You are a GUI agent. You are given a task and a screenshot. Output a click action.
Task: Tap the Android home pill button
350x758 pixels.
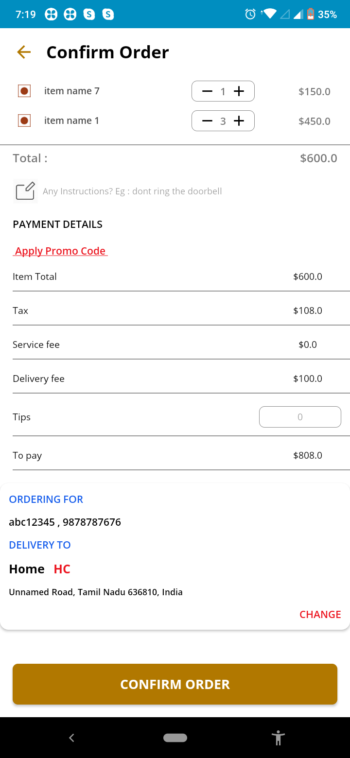pos(175,738)
